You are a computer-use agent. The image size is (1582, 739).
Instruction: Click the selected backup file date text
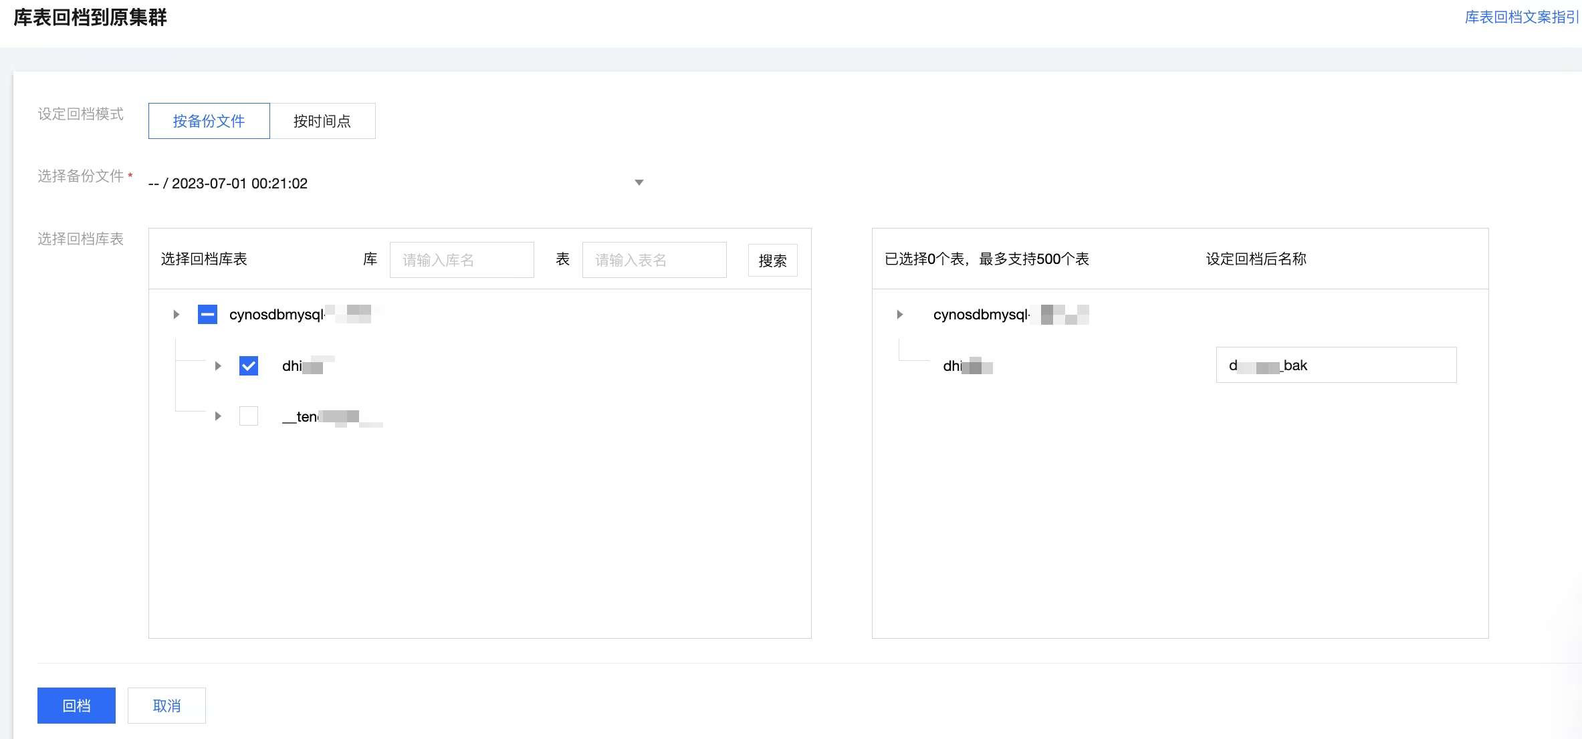[228, 183]
